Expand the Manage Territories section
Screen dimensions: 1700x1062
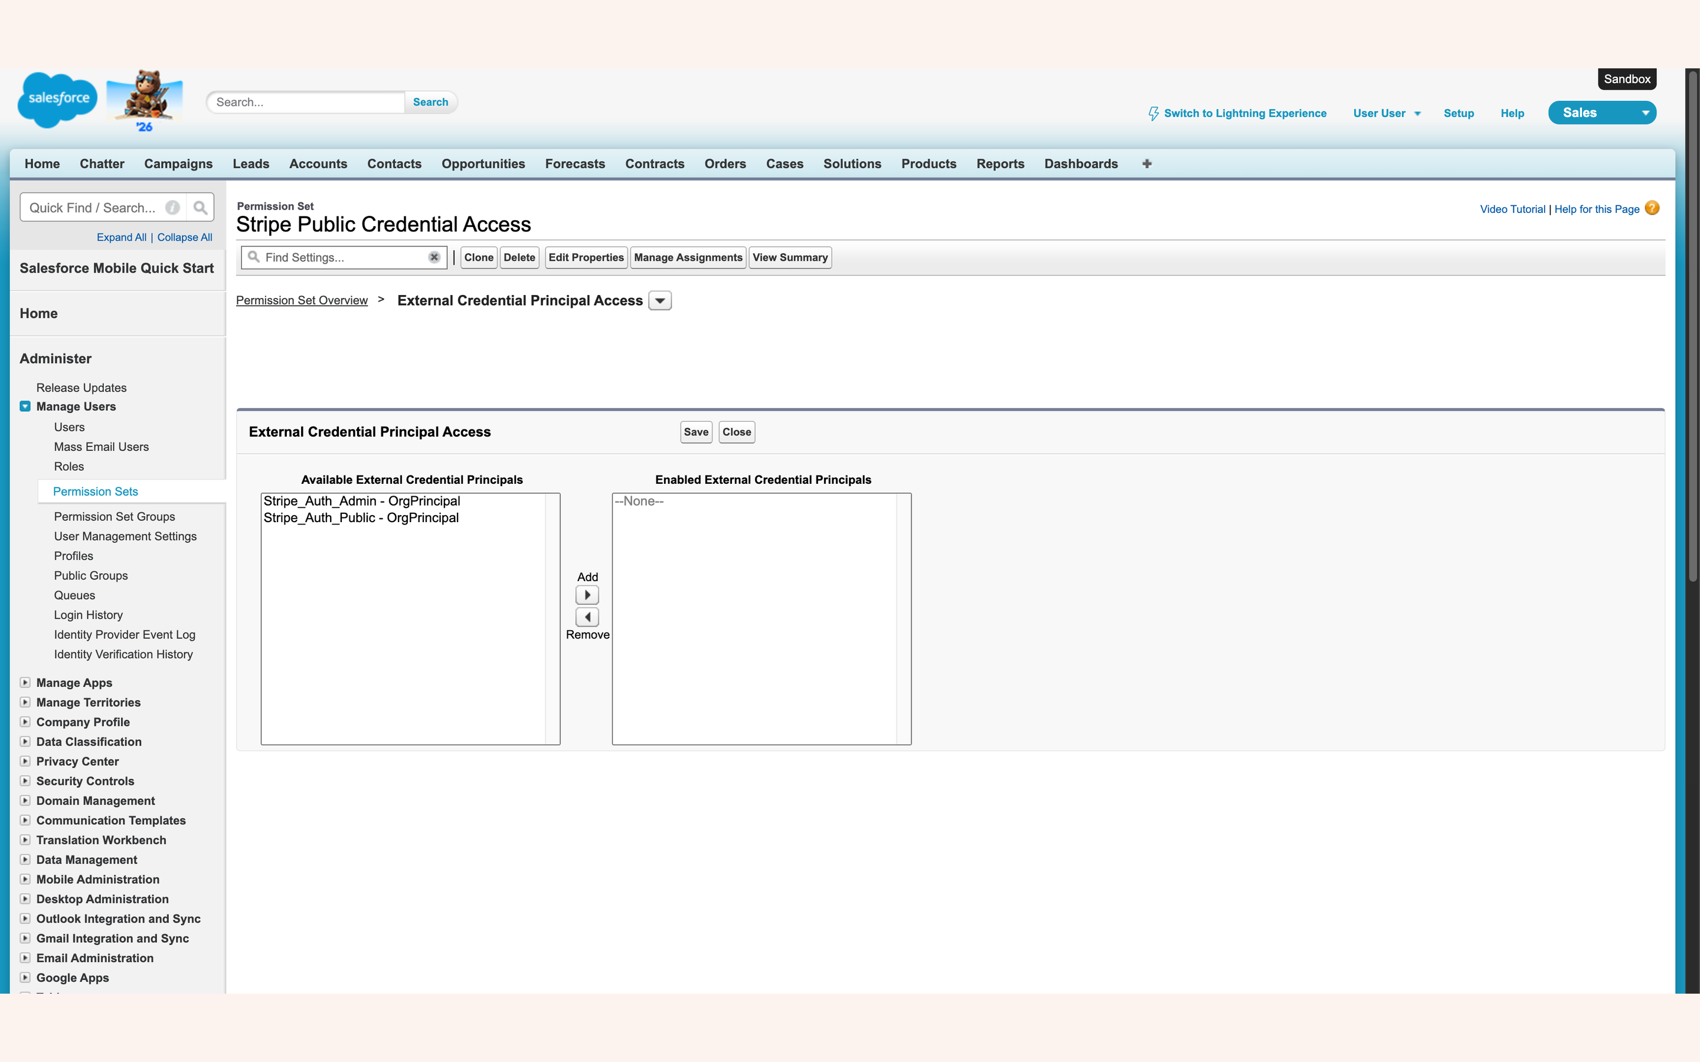click(x=25, y=702)
